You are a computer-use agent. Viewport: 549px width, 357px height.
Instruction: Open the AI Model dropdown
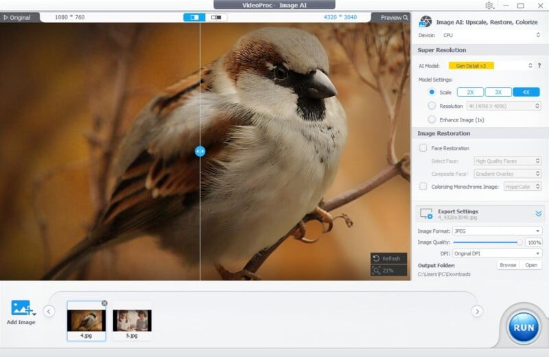tap(490, 66)
